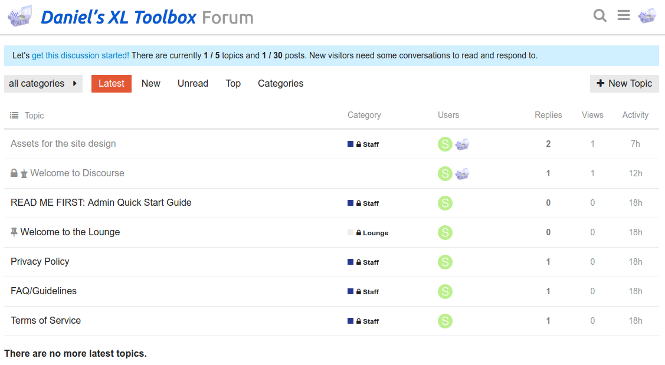The image size is (665, 365).
Task: Click pin icon on Welcome to the Lounge topic
Action: point(14,232)
